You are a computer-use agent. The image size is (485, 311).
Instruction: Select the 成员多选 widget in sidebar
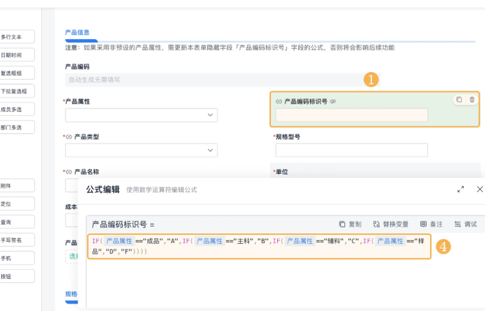pyautogui.click(x=17, y=109)
